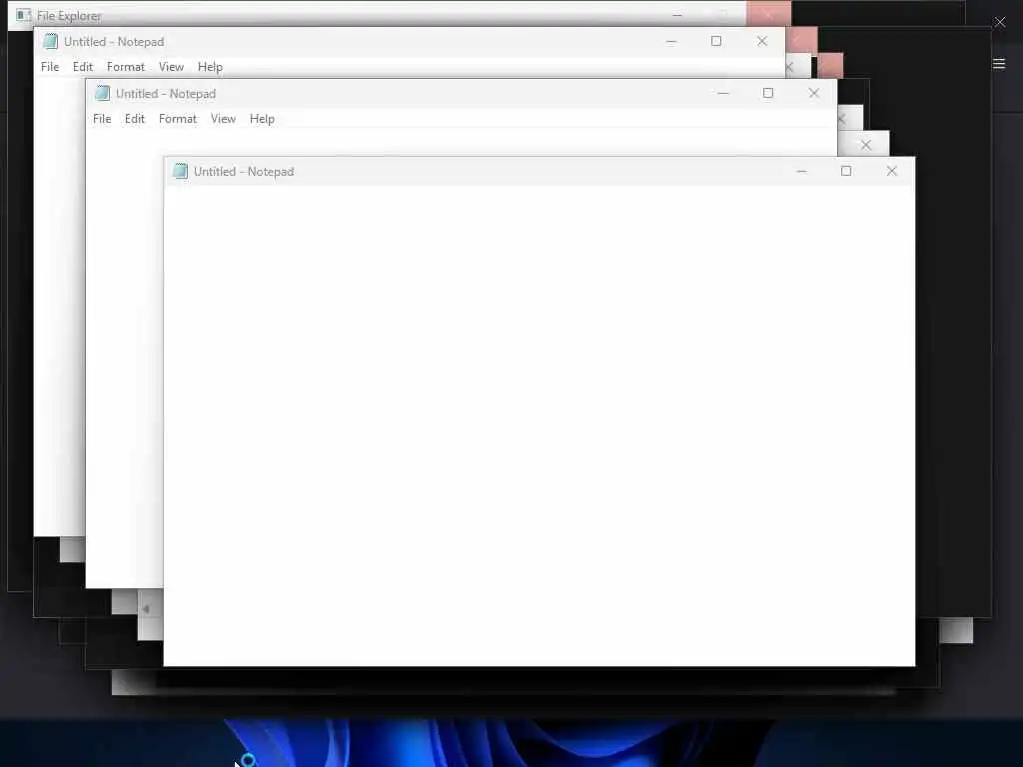Image resolution: width=1023 pixels, height=767 pixels.
Task: Click the rearmost Notepad's visible text area
Action: tap(59, 307)
